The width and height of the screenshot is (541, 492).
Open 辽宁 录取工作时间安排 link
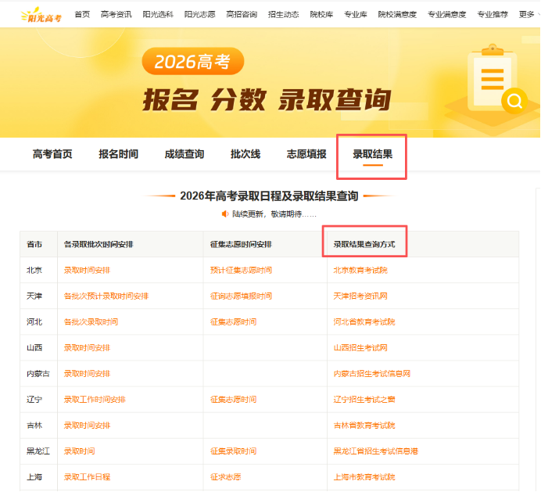pyautogui.click(x=95, y=400)
